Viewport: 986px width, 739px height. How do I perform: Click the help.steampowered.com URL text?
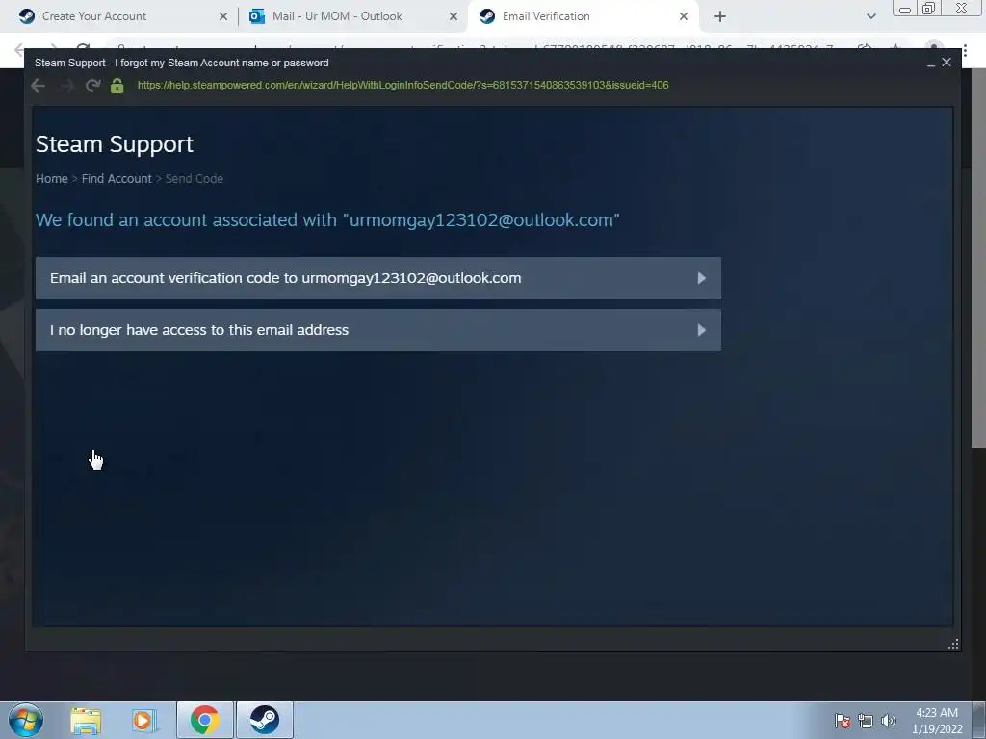point(402,85)
